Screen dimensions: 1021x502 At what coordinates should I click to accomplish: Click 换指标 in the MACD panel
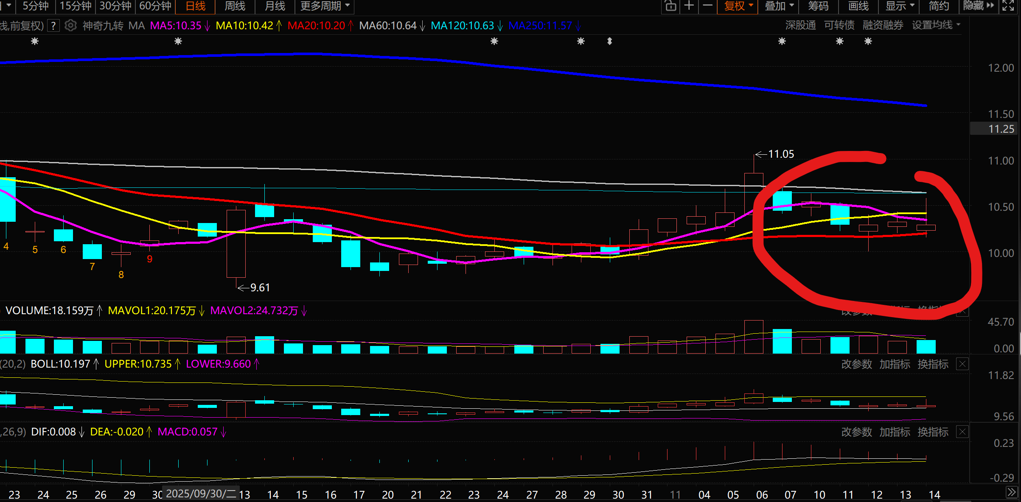click(x=933, y=432)
